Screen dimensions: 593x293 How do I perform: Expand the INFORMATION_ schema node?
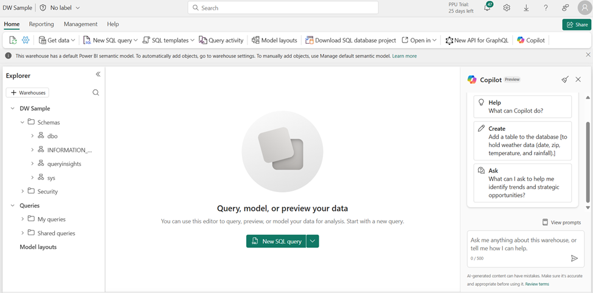[32, 150]
